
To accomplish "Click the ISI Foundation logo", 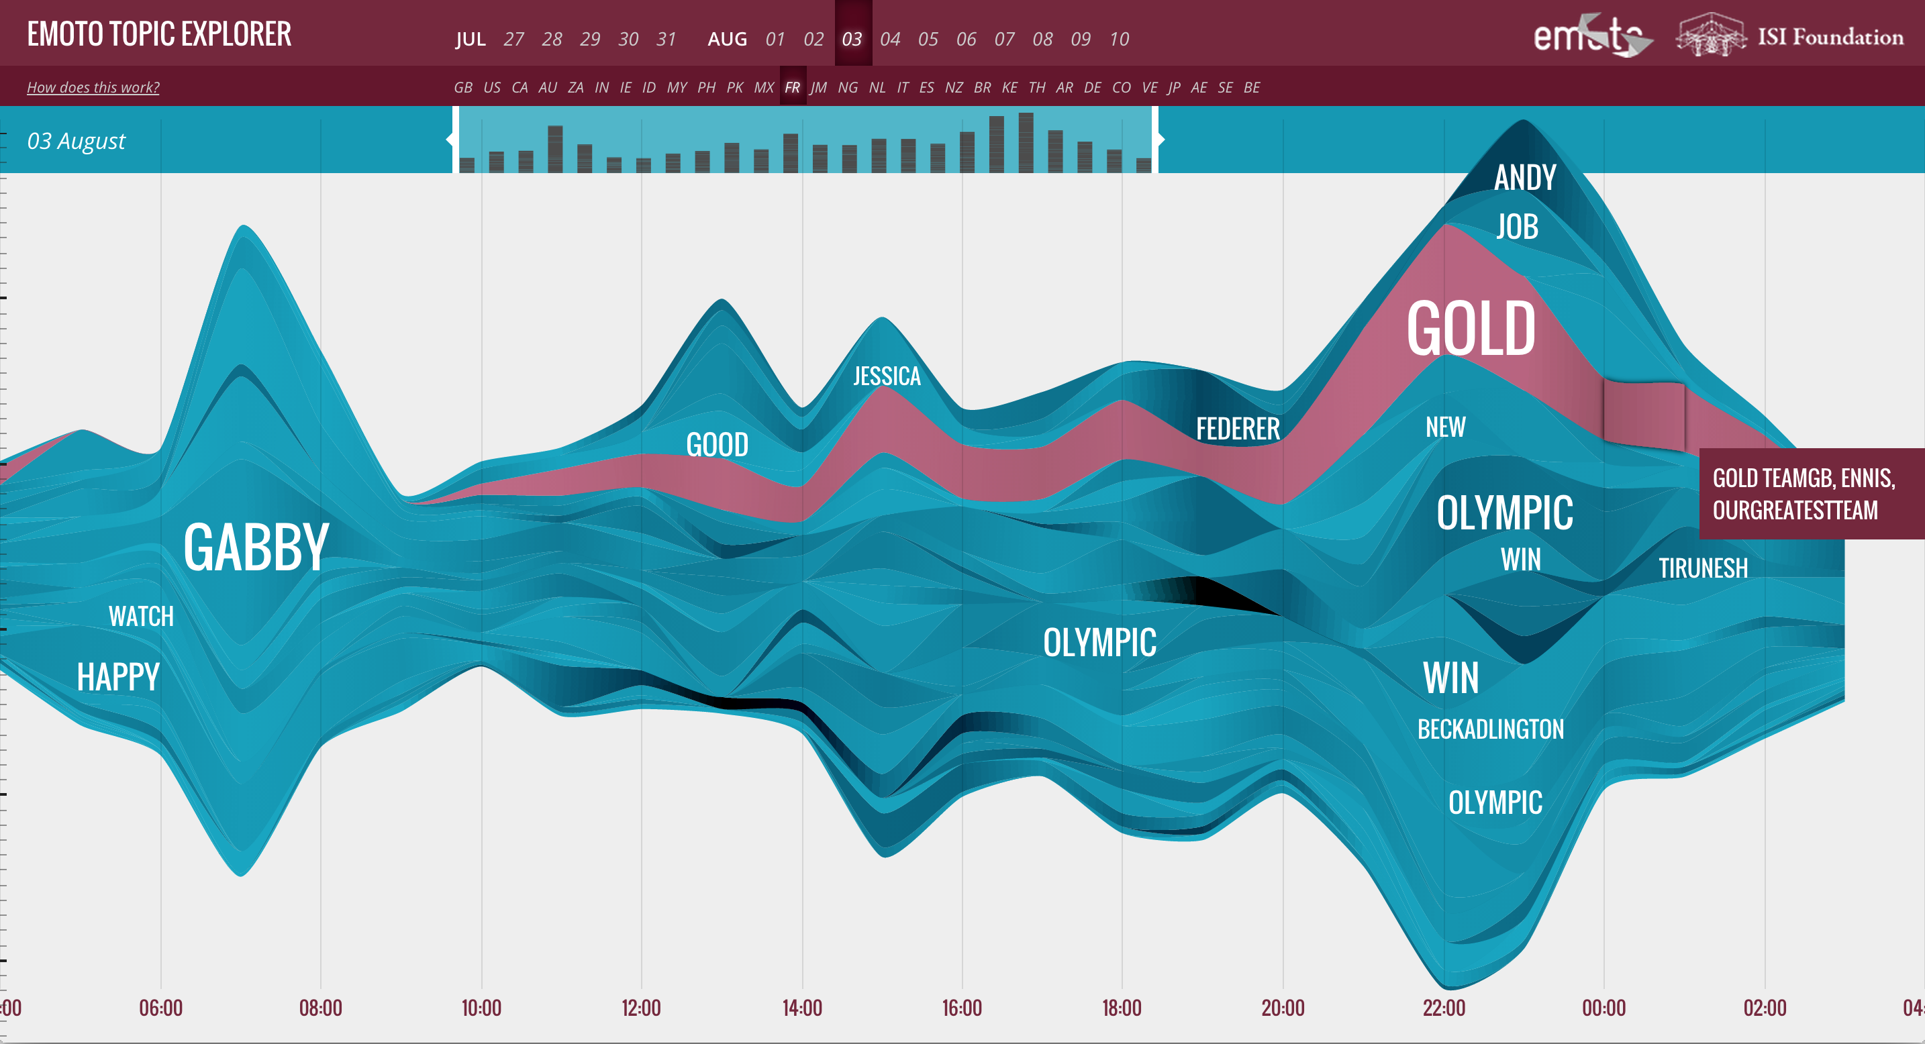I will point(1789,35).
